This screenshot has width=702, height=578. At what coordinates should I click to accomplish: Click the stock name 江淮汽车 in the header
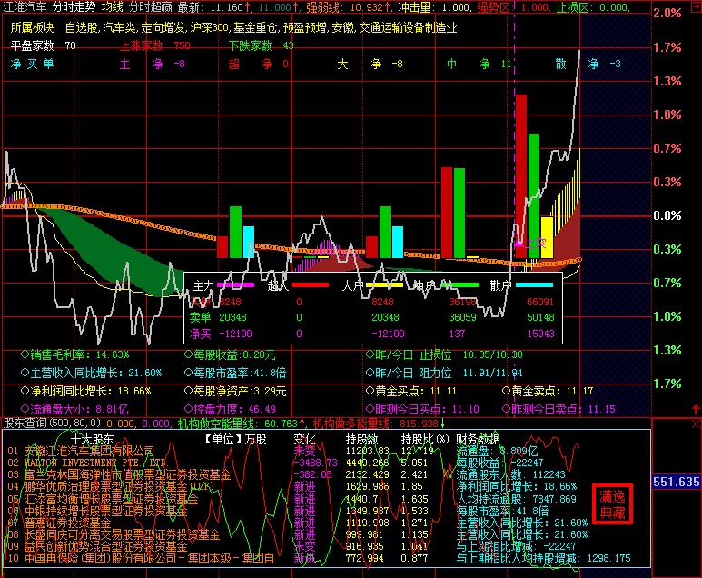pyautogui.click(x=25, y=6)
